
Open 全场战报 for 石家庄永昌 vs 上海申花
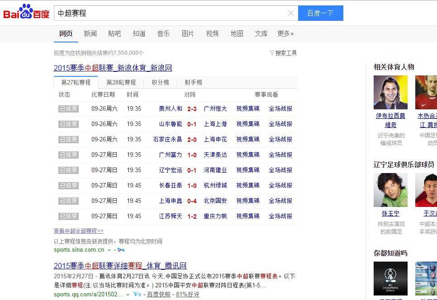[x=280, y=139]
